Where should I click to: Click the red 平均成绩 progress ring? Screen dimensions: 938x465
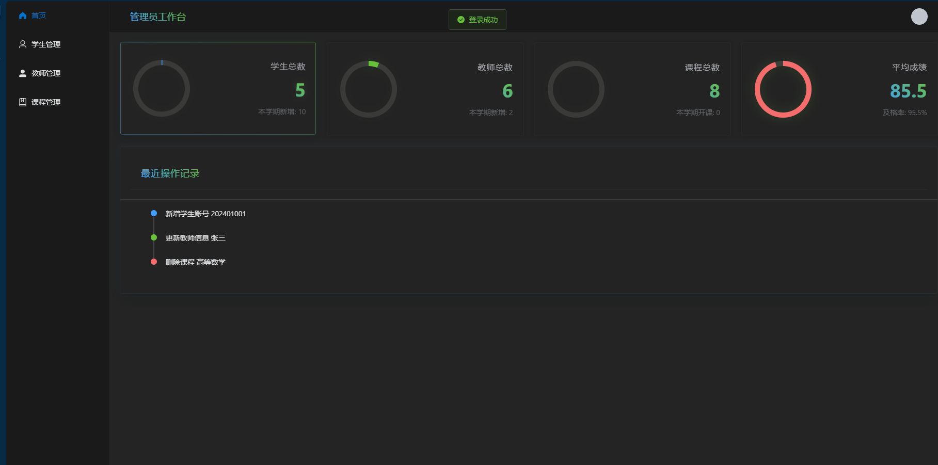point(783,89)
